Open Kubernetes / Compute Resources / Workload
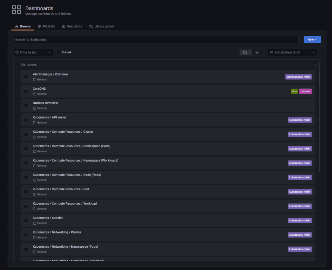Image resolution: width=332 pixels, height=270 pixels. (x=65, y=203)
